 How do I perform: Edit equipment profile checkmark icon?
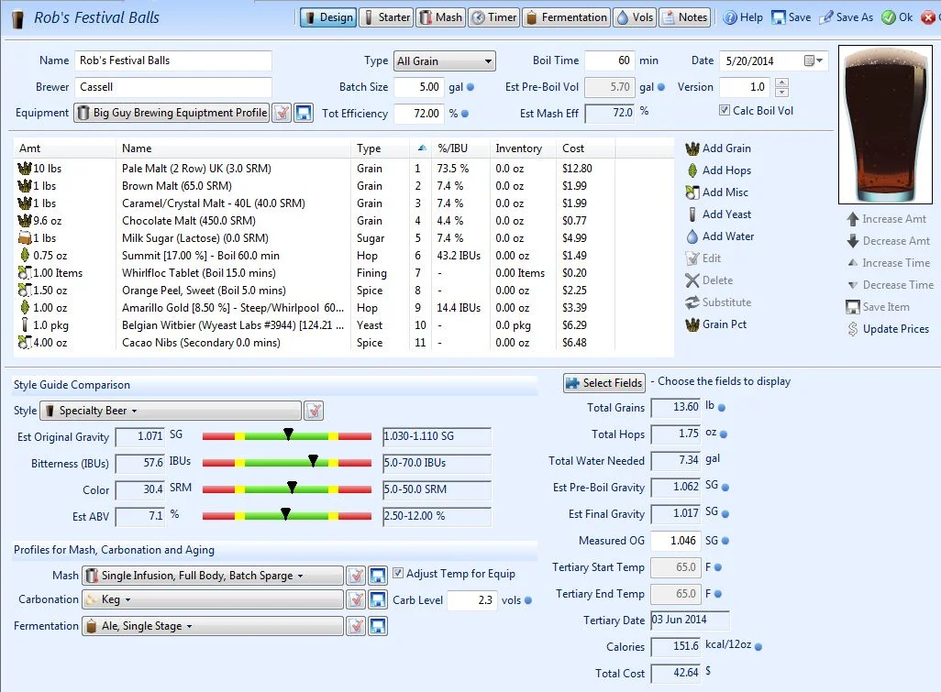coord(282,113)
